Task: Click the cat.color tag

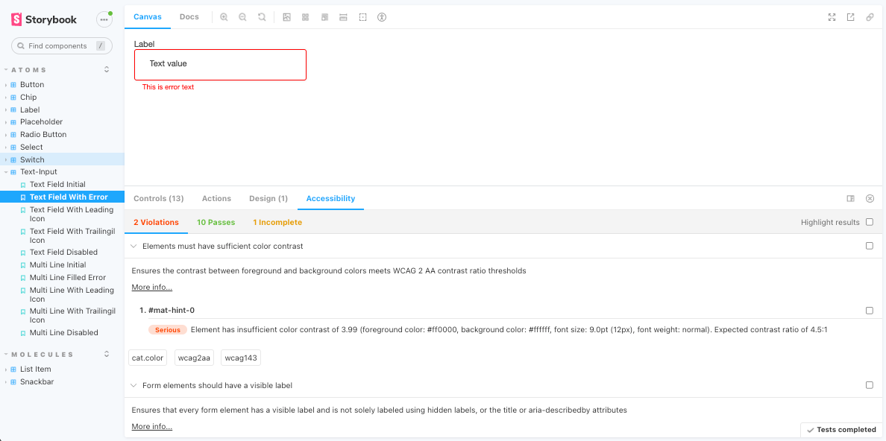Action: 148,358
